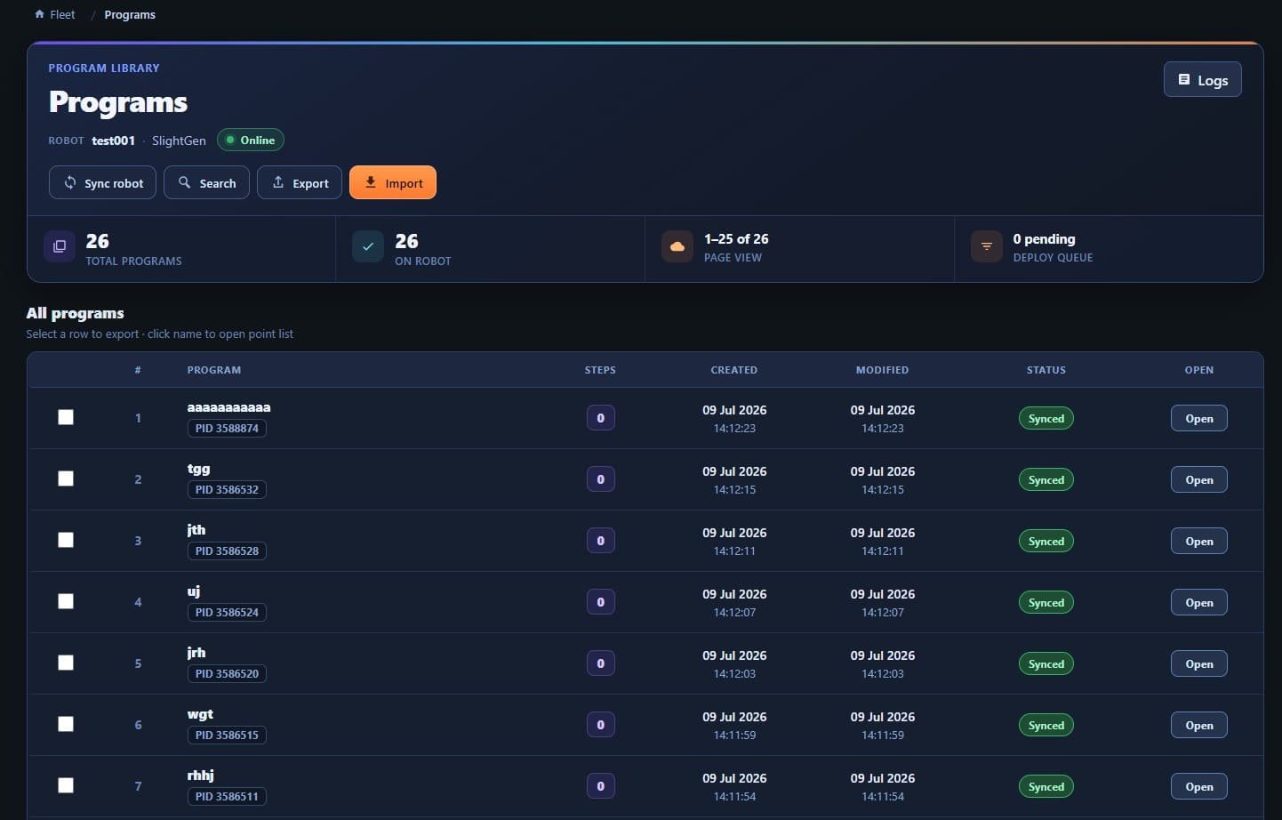
Task: Click the STEPS column header
Action: click(600, 370)
